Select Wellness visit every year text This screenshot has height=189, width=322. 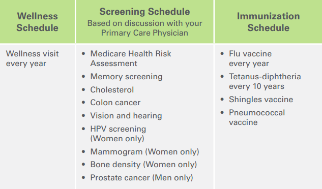[32, 58]
